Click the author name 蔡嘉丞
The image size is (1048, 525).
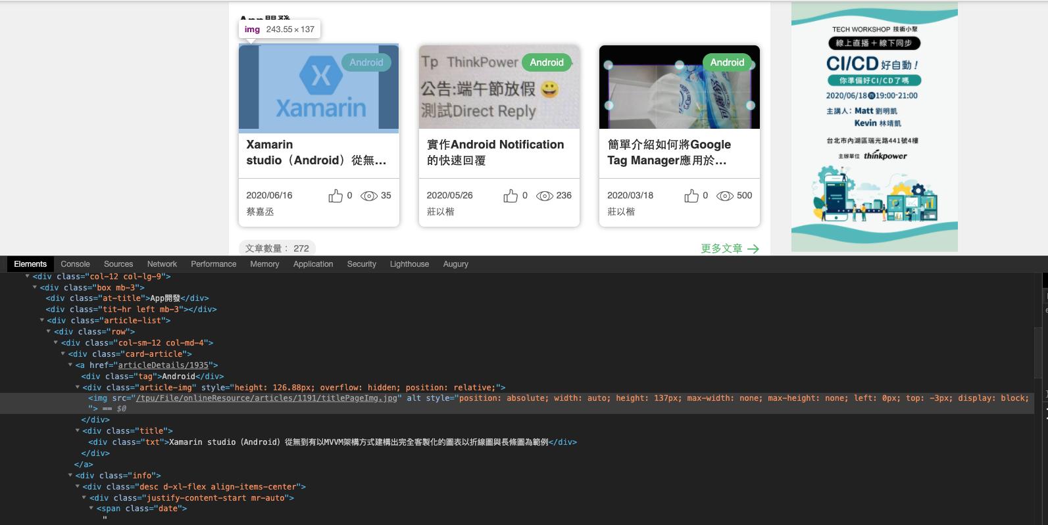tap(260, 212)
